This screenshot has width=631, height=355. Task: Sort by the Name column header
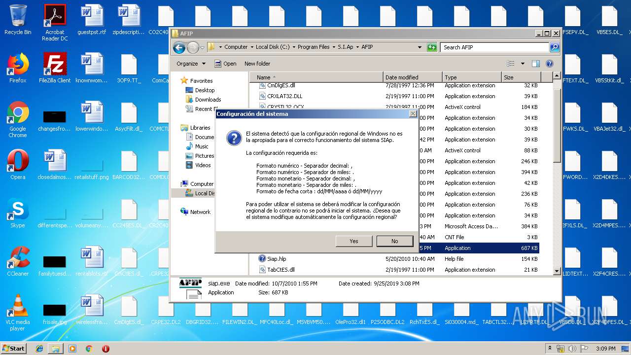tap(316, 77)
